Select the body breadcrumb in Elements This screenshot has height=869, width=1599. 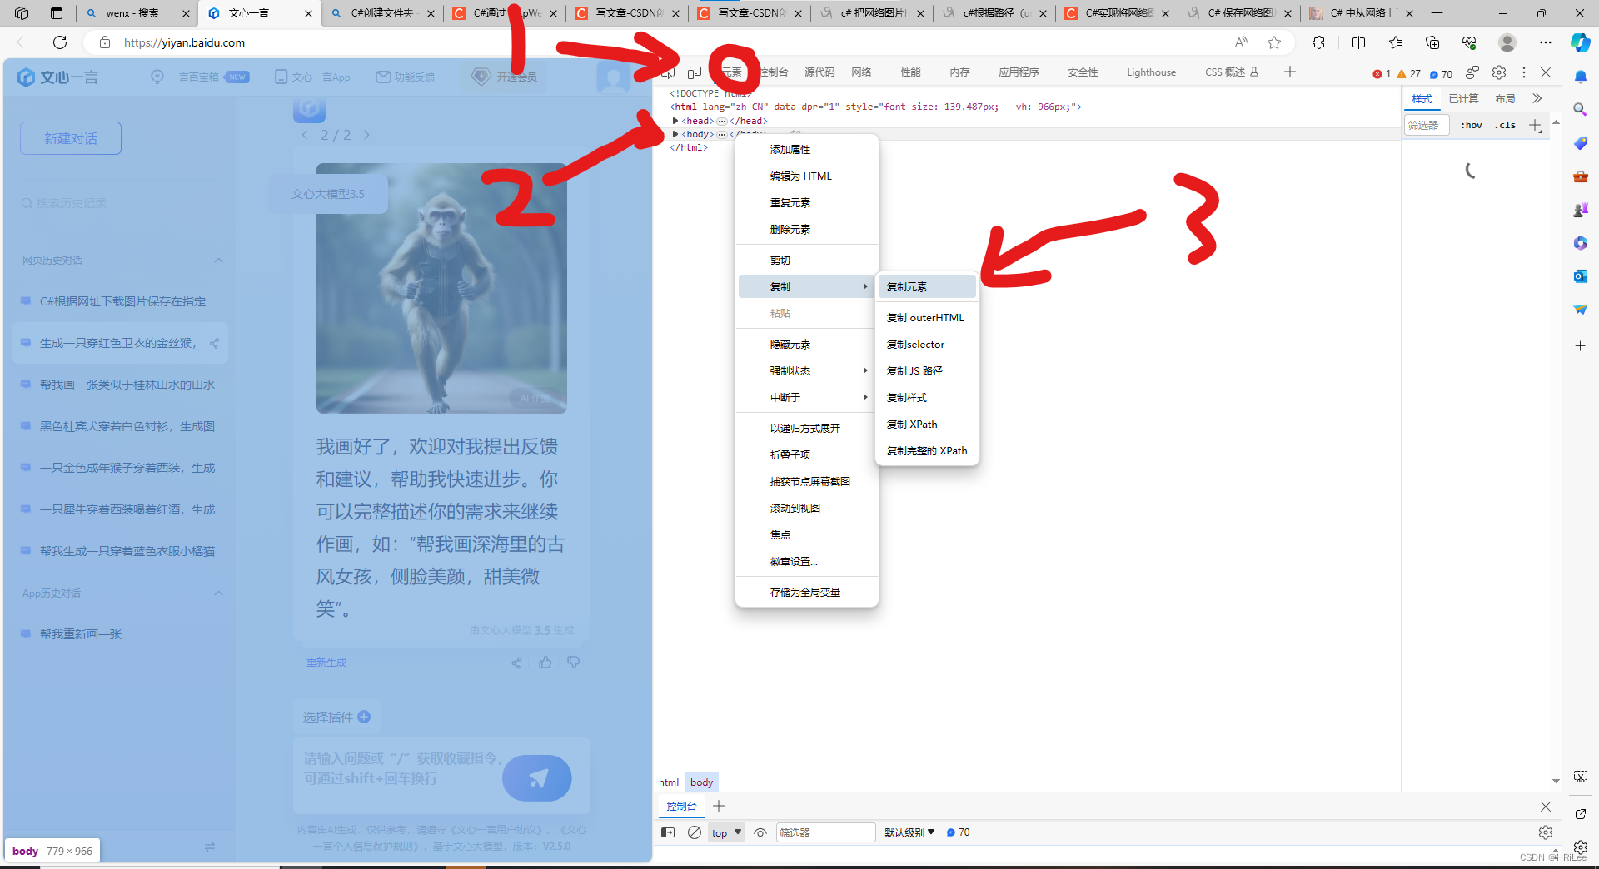[x=701, y=782]
